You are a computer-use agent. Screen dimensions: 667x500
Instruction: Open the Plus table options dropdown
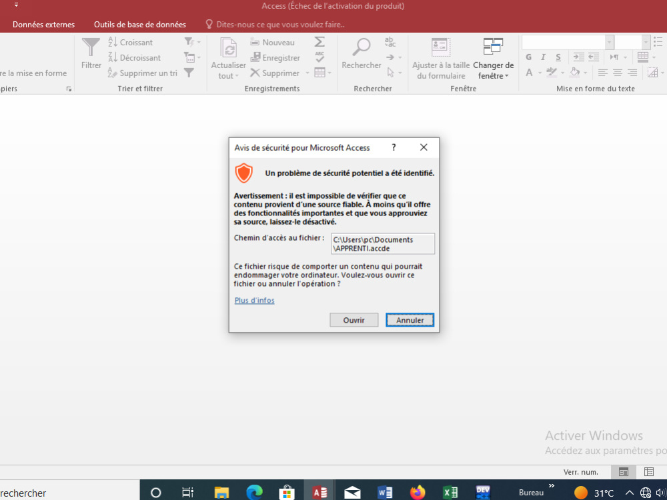click(322, 73)
